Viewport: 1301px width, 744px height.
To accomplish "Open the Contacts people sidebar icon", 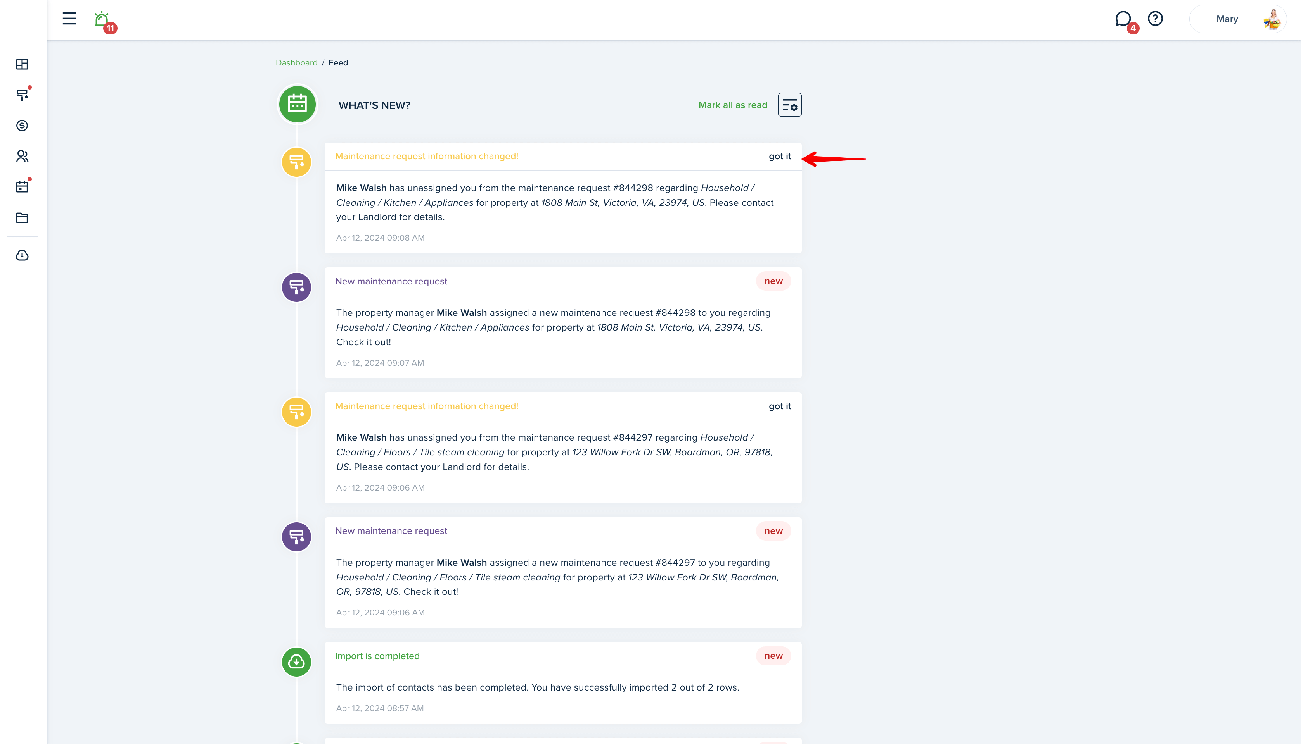I will 22,157.
